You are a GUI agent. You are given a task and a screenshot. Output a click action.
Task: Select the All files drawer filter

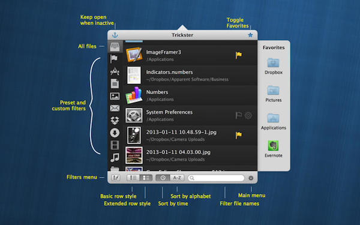[115, 47]
